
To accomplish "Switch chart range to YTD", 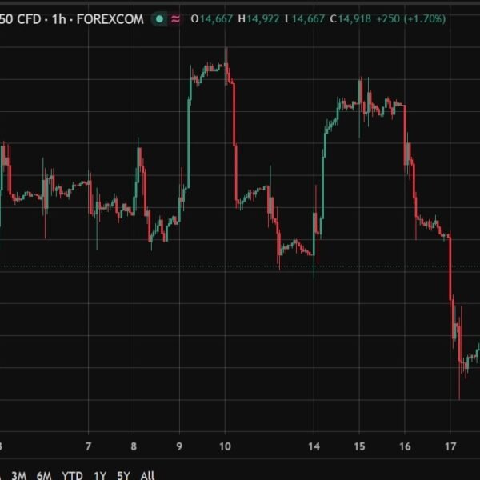I will tap(72, 475).
